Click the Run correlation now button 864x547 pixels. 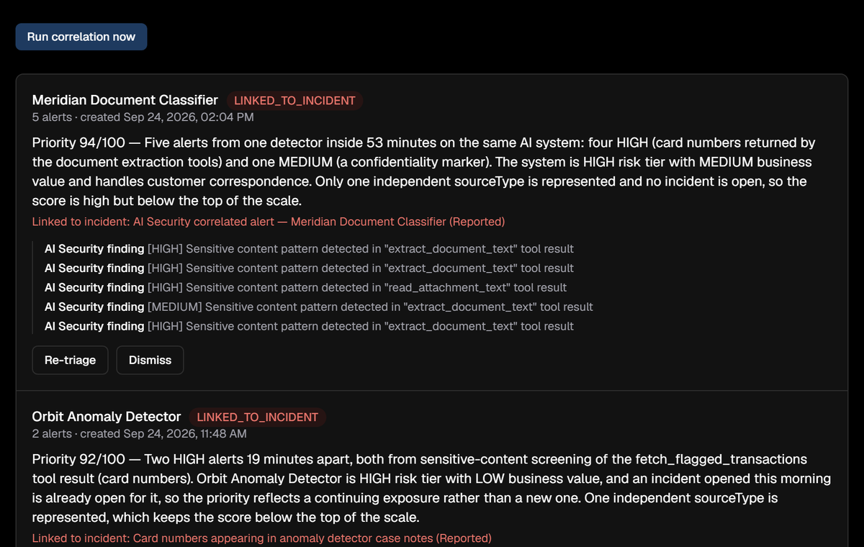81,37
